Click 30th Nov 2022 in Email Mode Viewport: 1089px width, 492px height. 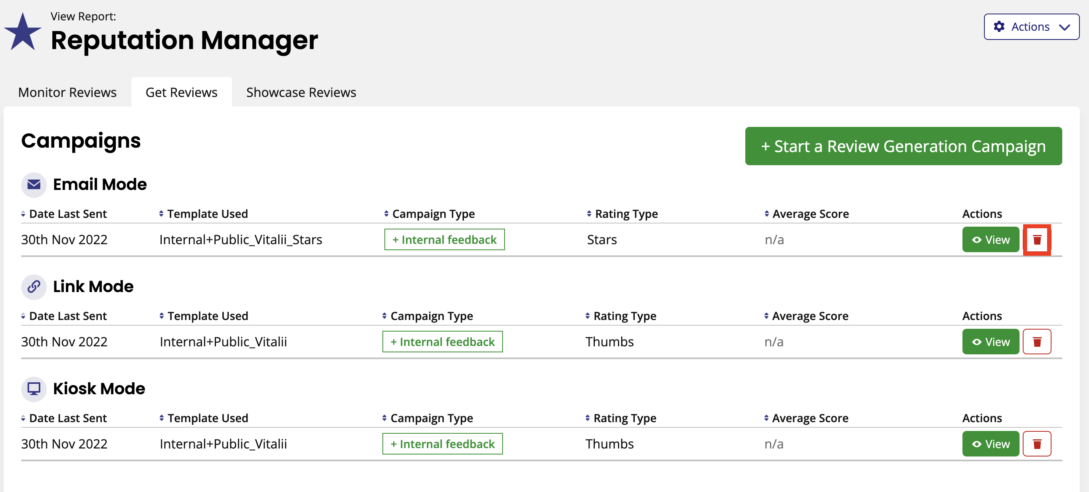64,240
